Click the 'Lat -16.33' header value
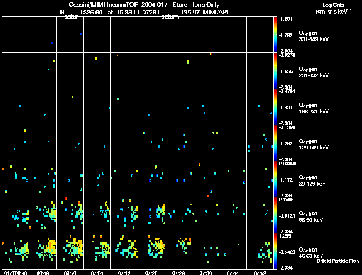The height and width of the screenshot is (275, 362). [118, 12]
